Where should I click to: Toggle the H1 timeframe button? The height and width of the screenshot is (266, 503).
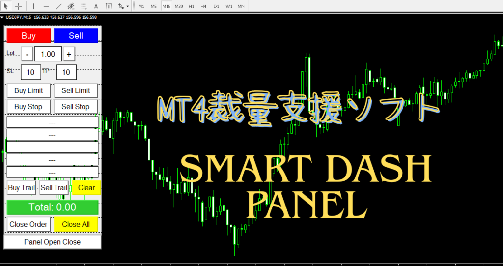(x=191, y=6)
